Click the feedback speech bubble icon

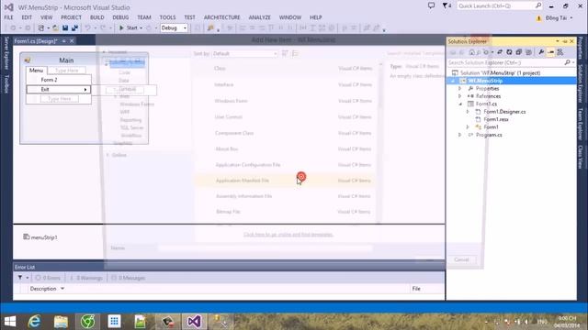431,5
